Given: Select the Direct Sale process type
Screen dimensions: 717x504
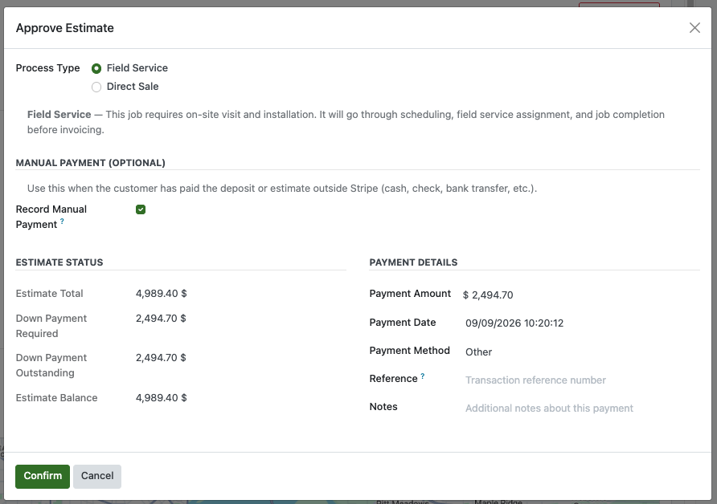Looking at the screenshot, I should coord(96,87).
